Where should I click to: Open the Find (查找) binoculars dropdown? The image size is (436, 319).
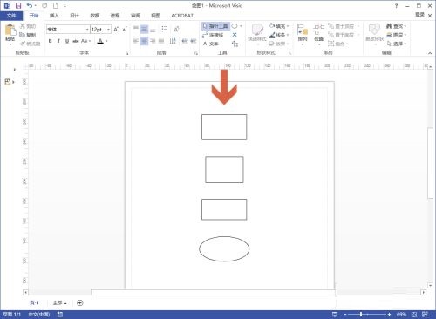[396, 26]
